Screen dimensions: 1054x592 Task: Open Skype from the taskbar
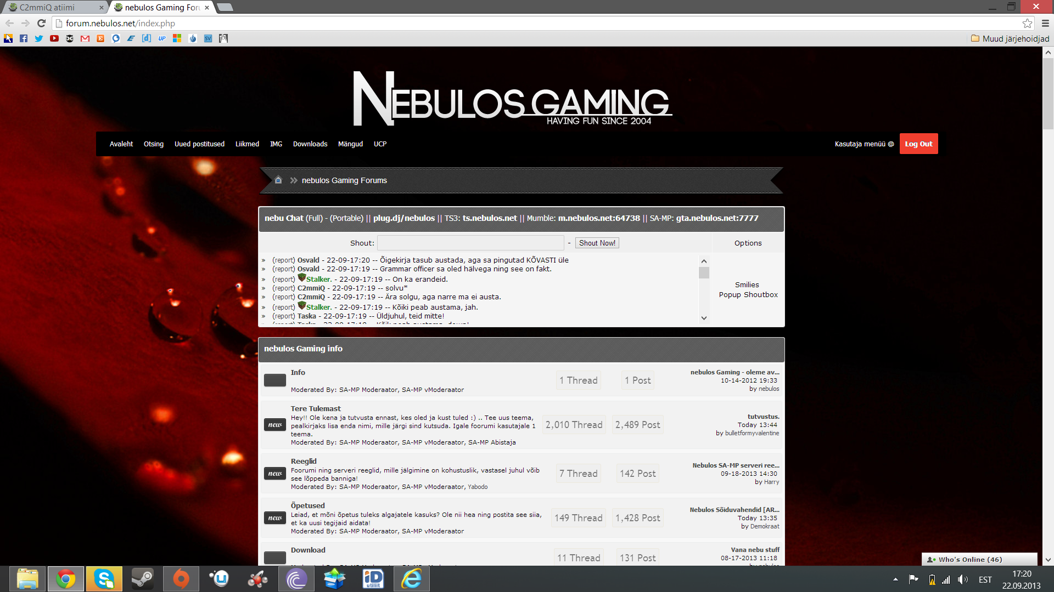104,579
